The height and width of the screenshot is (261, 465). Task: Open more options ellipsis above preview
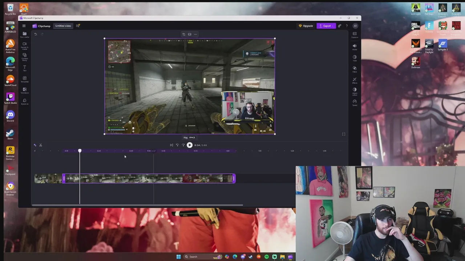(x=195, y=34)
